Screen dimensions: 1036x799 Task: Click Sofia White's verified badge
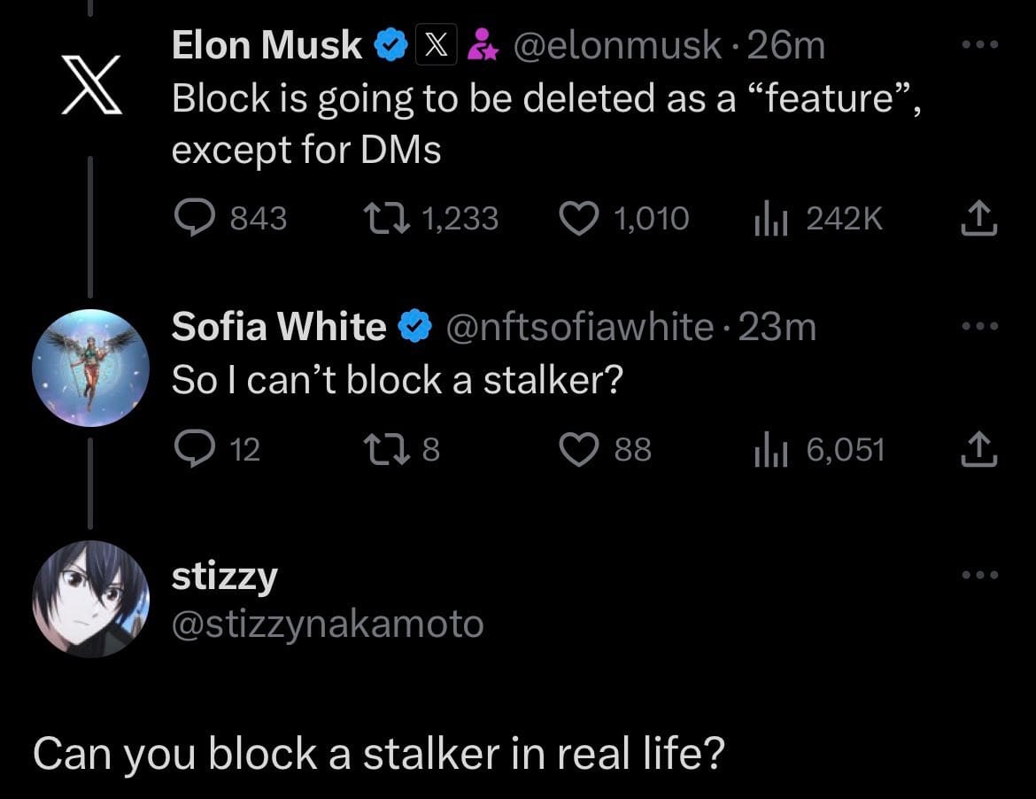click(413, 326)
